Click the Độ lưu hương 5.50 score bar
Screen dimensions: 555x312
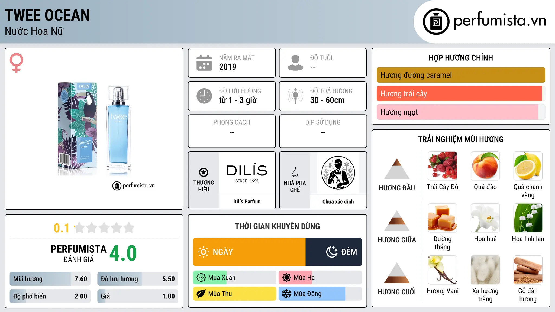tap(138, 279)
